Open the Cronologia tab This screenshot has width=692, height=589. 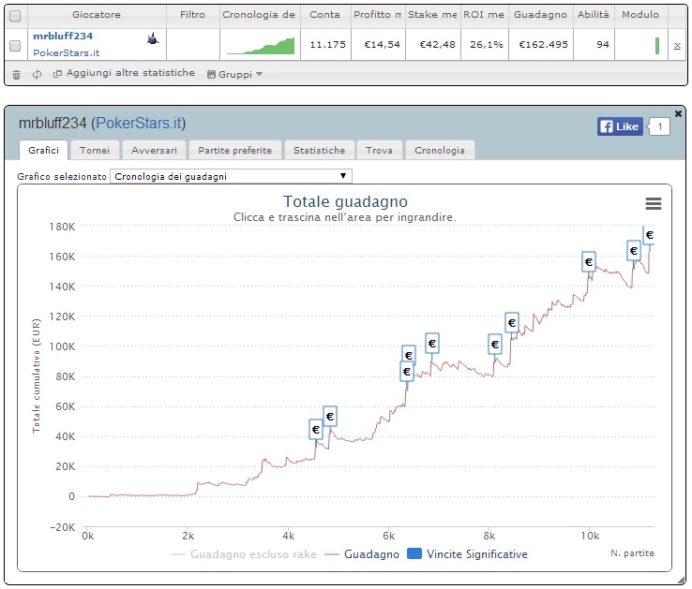(440, 151)
